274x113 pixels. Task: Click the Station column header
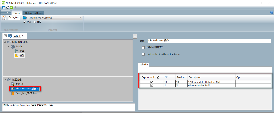click(182, 77)
